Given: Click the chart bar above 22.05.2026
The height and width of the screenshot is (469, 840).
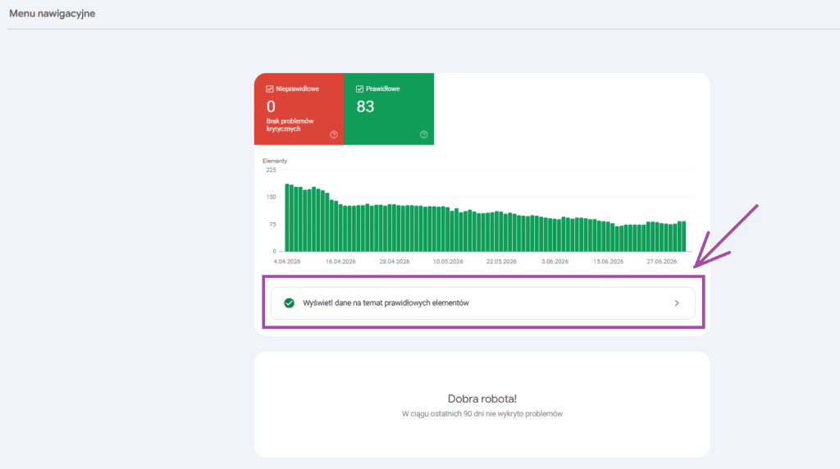Looking at the screenshot, I should pyautogui.click(x=501, y=231).
